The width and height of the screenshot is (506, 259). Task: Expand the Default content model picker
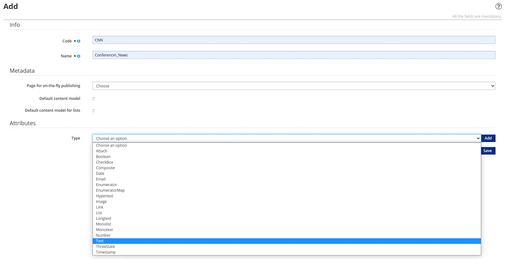coord(93,98)
